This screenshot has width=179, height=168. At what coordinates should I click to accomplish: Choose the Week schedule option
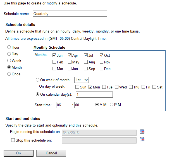9,61
